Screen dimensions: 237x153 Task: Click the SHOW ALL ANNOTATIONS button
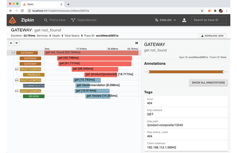(208, 83)
